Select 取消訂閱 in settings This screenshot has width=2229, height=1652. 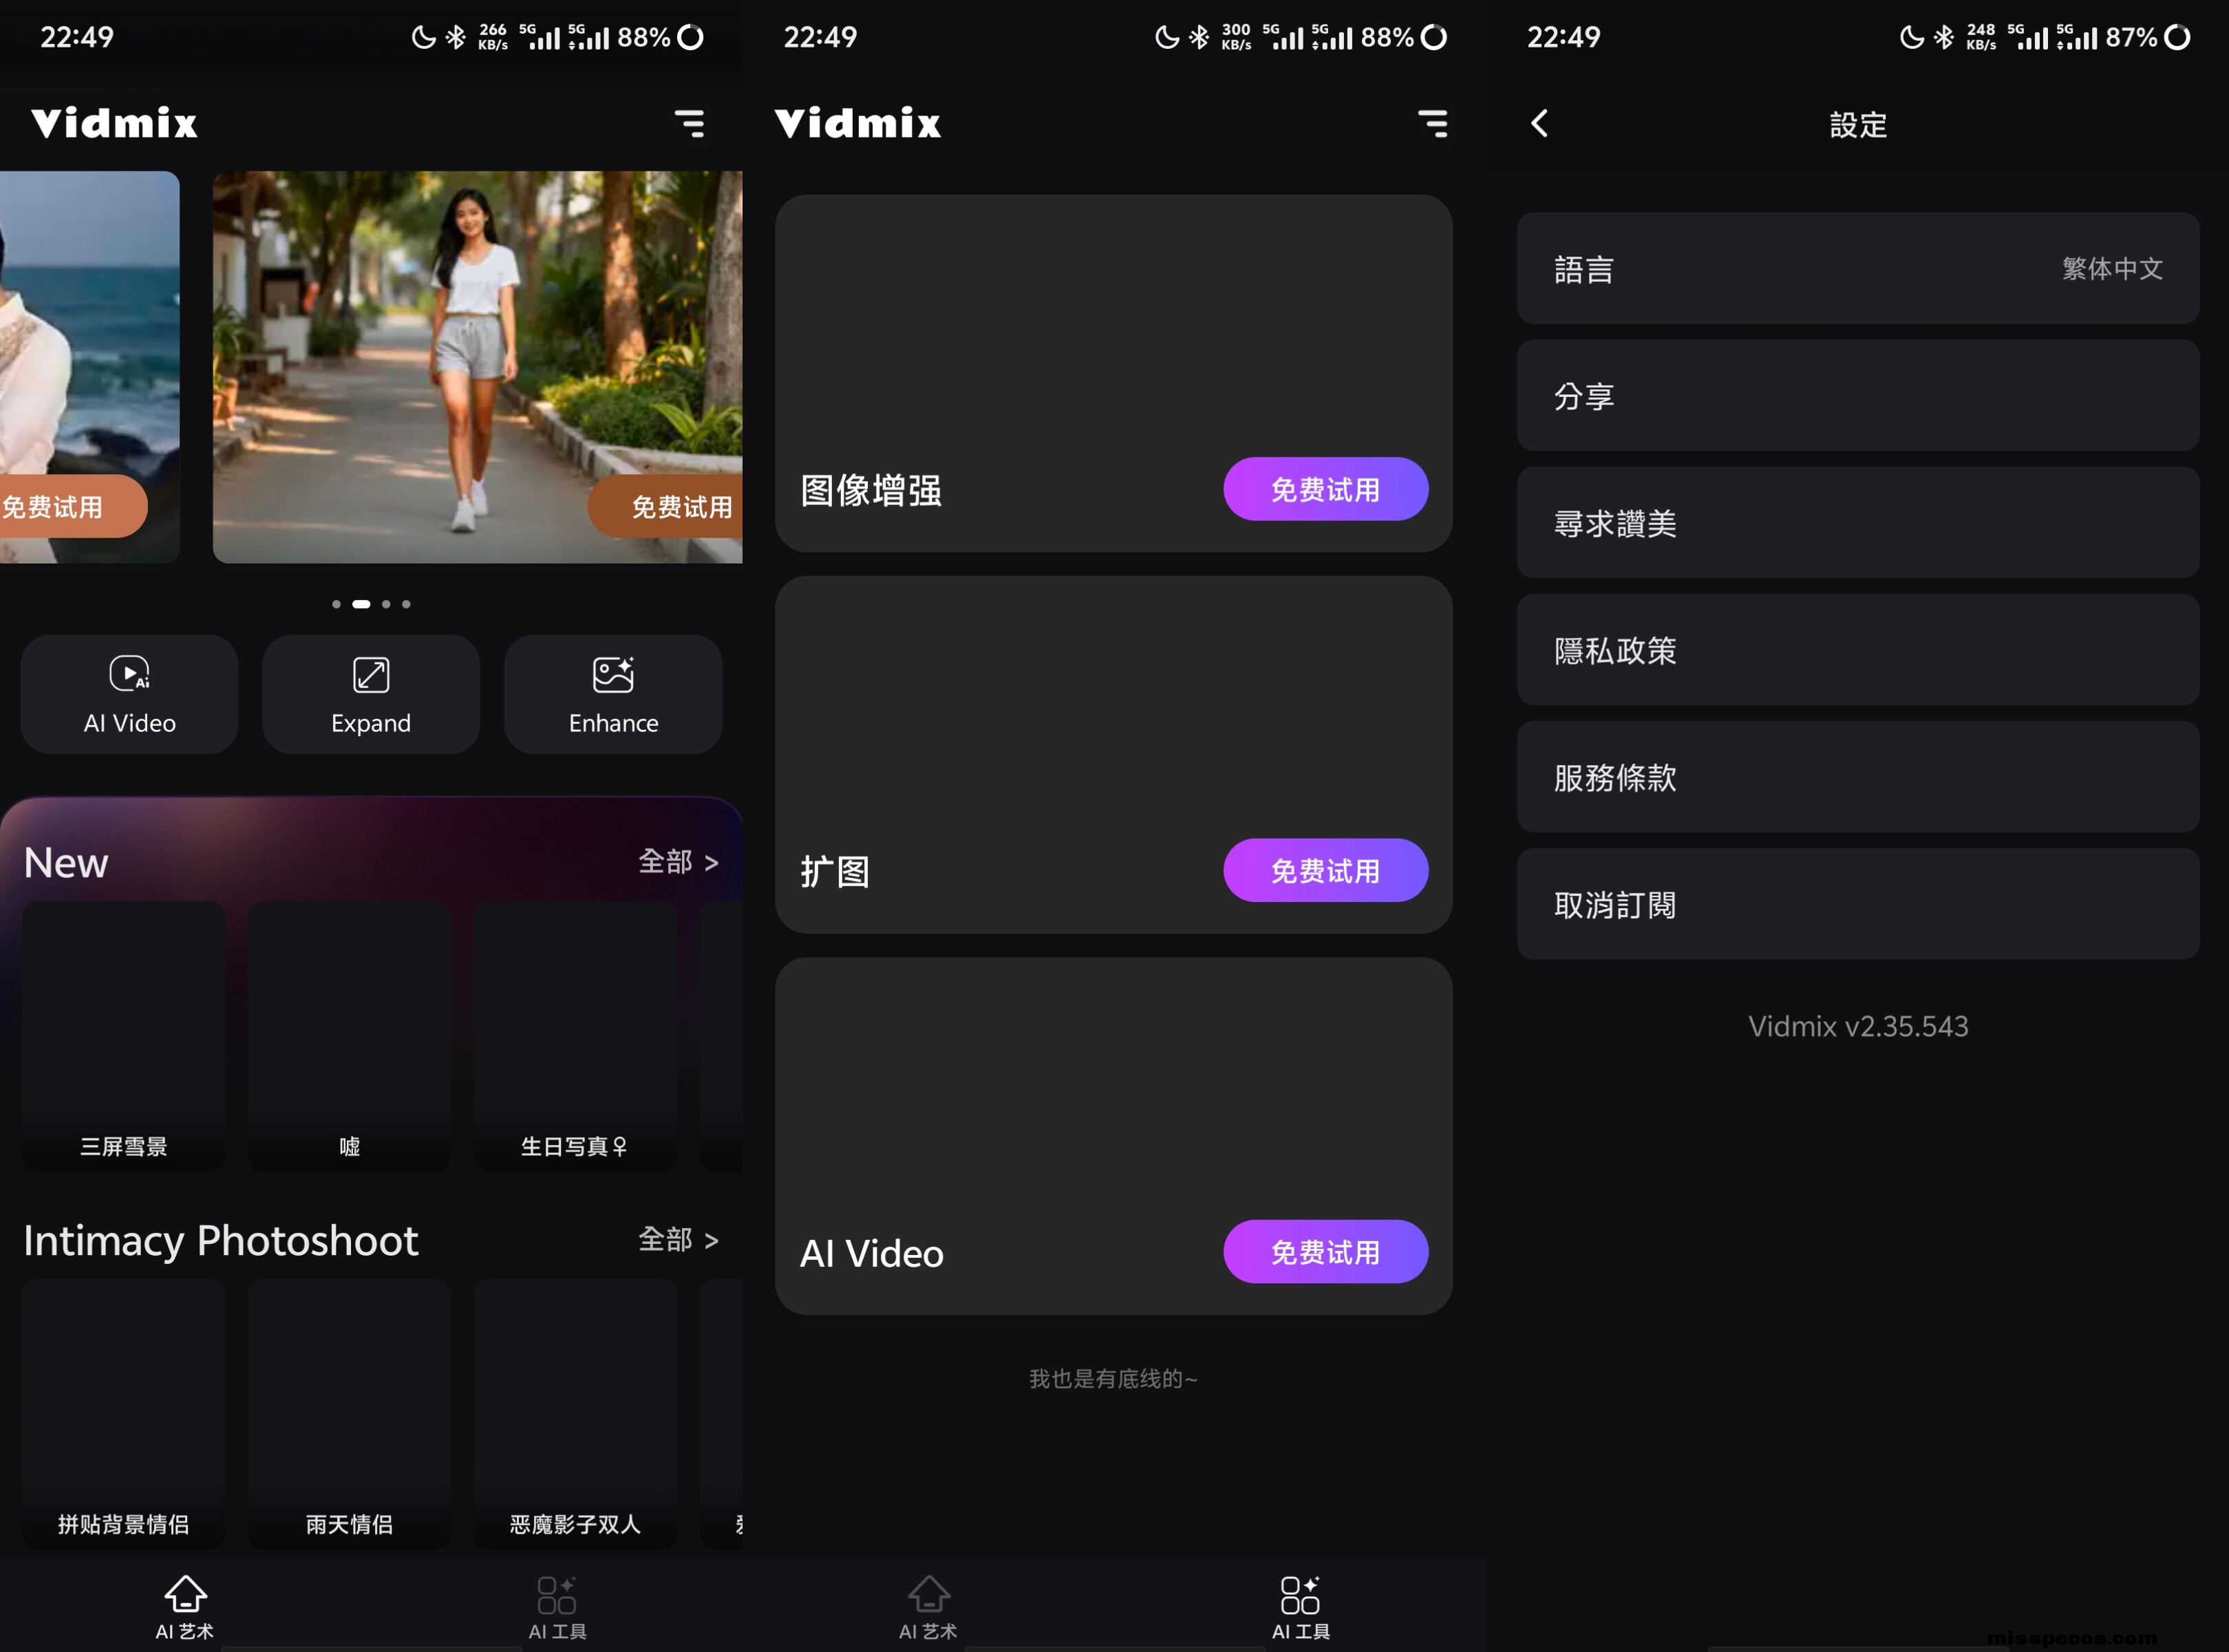pos(1857,904)
